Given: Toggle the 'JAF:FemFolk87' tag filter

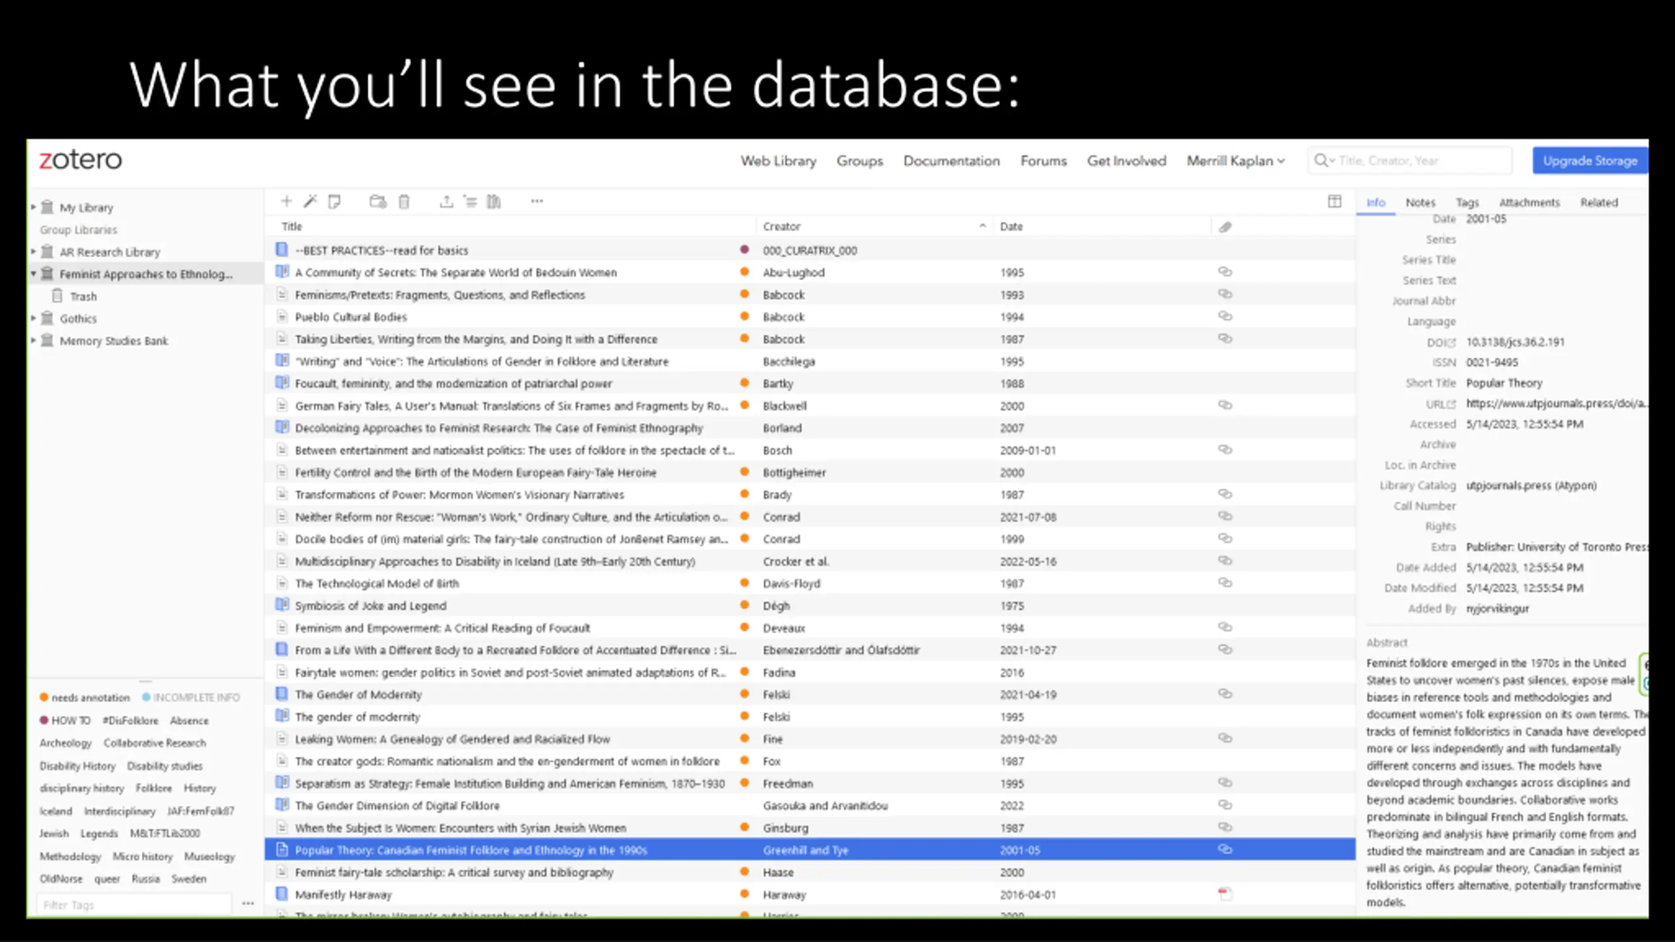Looking at the screenshot, I should point(201,811).
